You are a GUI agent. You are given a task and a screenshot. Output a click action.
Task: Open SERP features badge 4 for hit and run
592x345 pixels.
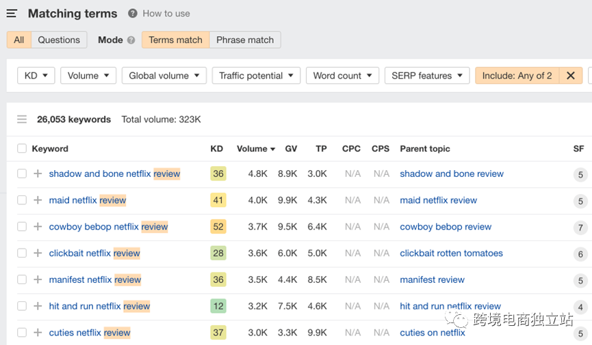580,307
